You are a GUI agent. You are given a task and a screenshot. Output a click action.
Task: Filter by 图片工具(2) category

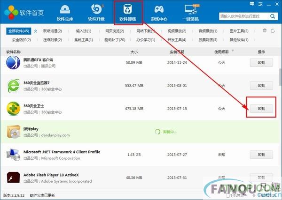click(239, 31)
